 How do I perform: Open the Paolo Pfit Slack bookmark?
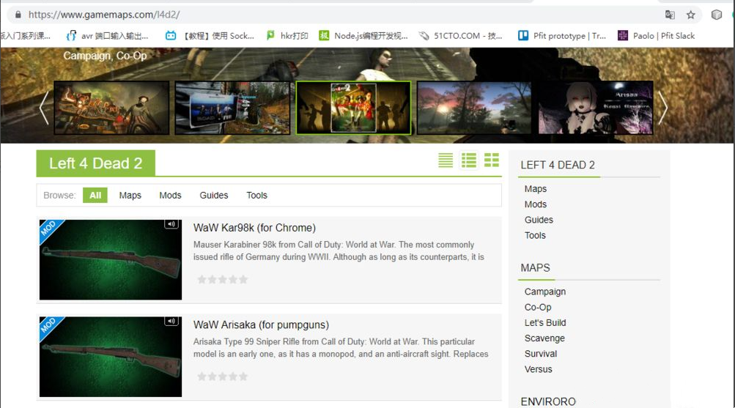tap(657, 36)
